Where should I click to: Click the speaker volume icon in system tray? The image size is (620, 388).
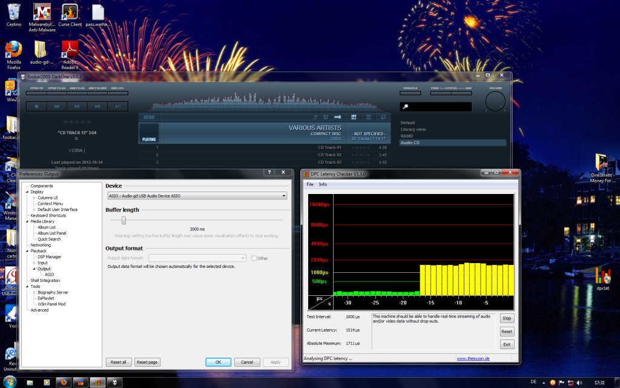click(579, 383)
